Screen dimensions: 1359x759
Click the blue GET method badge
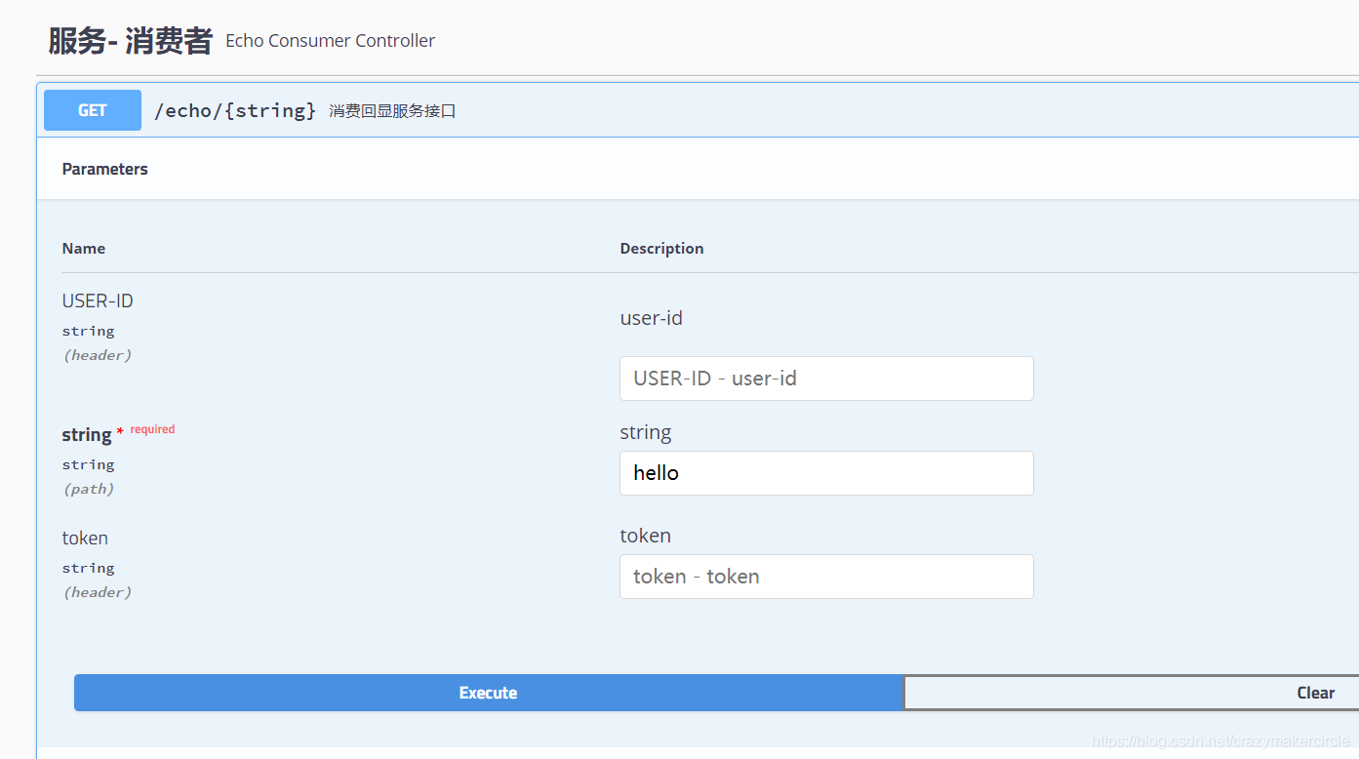pyautogui.click(x=93, y=110)
